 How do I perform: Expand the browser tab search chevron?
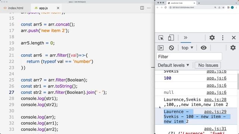click(236, 3)
